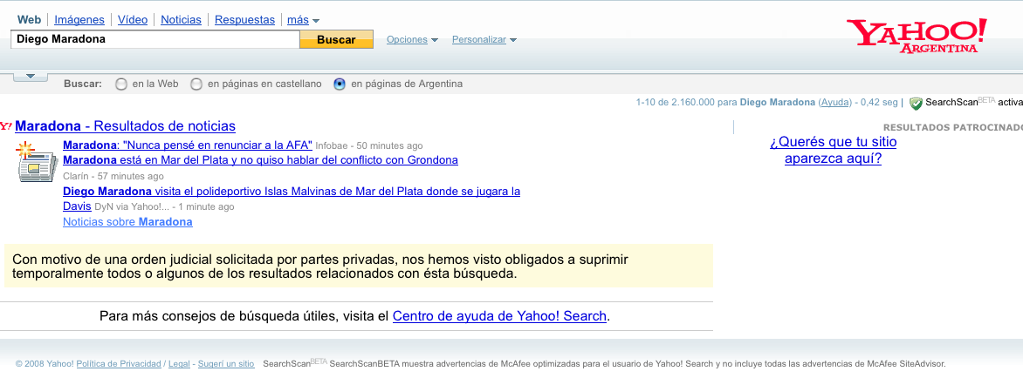Viewport: 1023px width, 378px height.
Task: Collapse the search options panel arrow tab
Action: click(30, 76)
